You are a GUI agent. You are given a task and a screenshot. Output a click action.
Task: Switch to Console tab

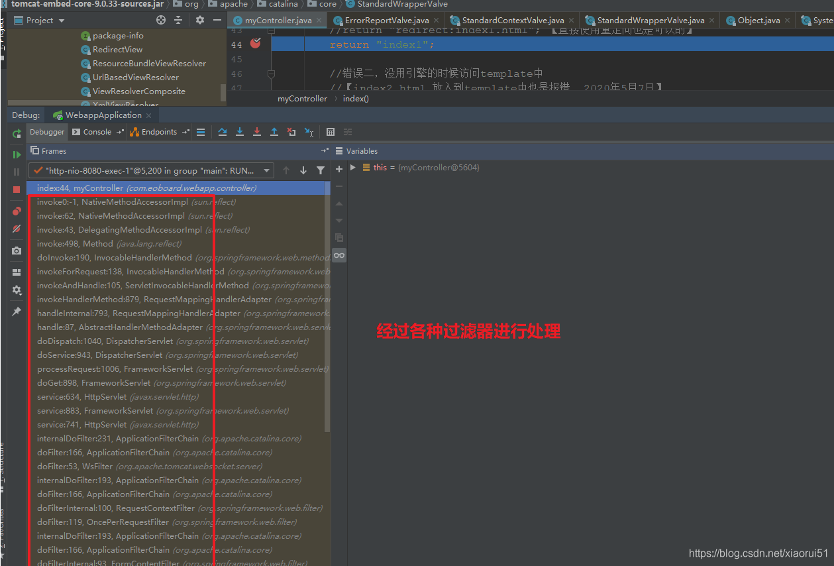(x=92, y=132)
